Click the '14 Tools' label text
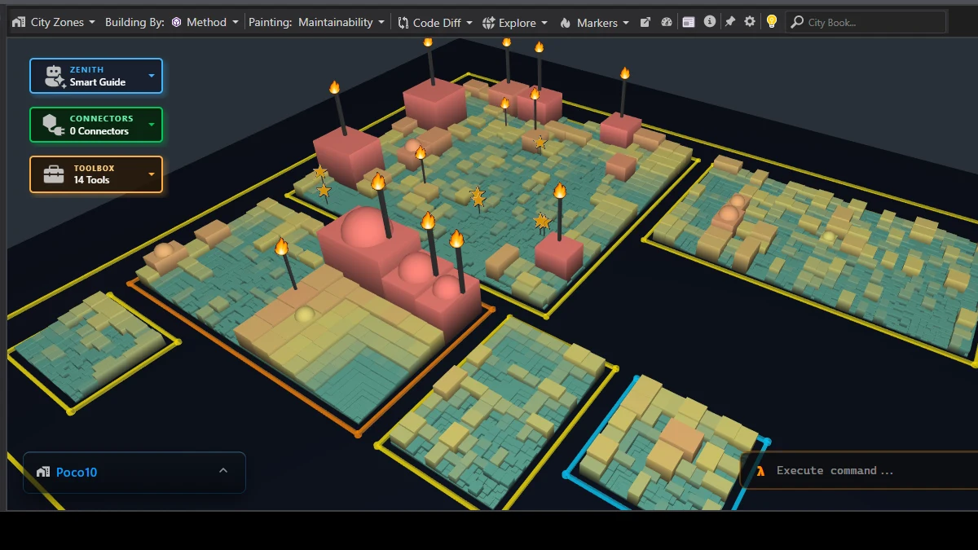978x550 pixels. click(91, 180)
